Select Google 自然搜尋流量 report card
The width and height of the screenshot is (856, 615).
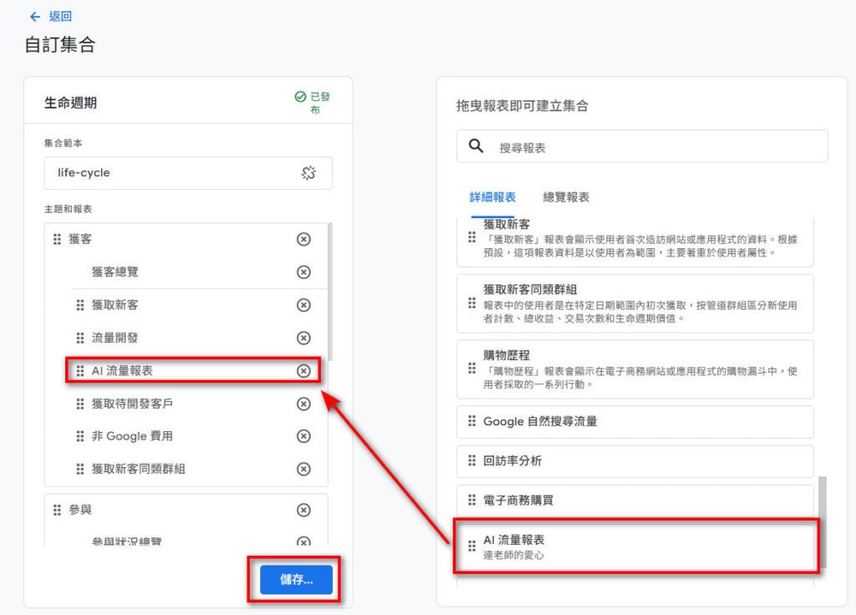(635, 422)
